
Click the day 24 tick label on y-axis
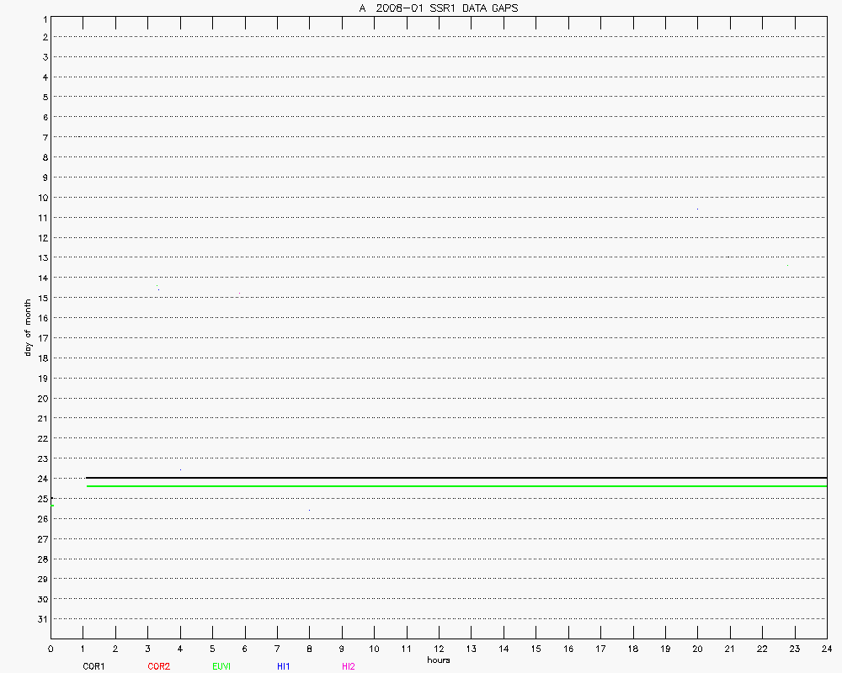pos(41,479)
